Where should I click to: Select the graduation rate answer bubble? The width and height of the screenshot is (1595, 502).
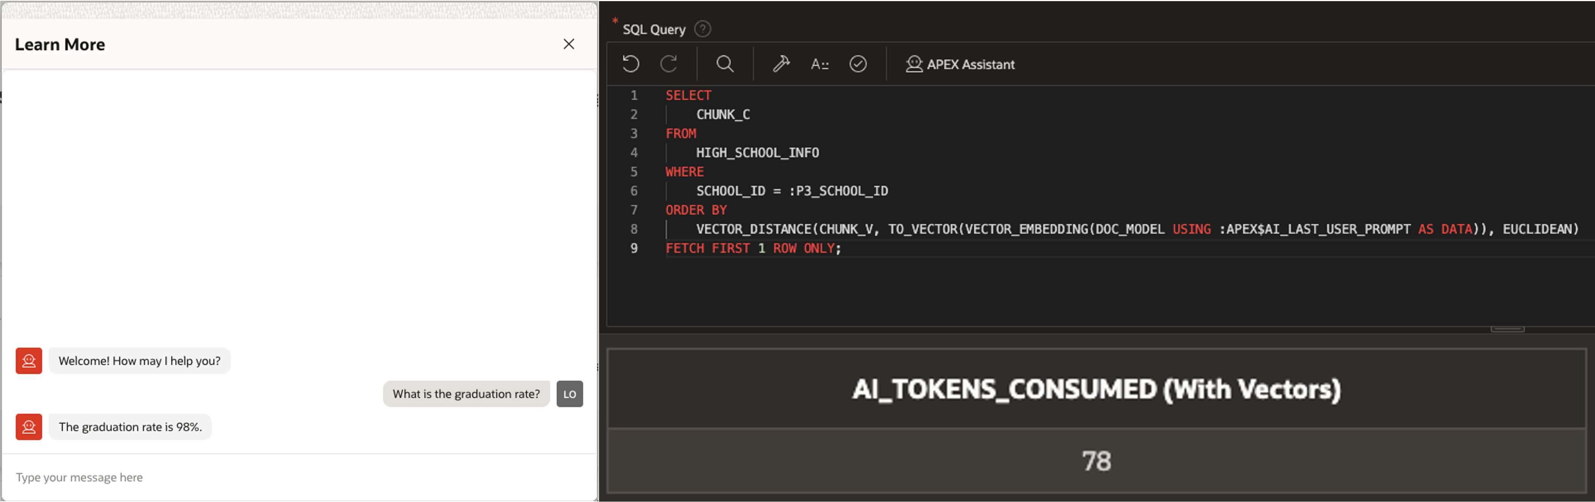click(130, 427)
